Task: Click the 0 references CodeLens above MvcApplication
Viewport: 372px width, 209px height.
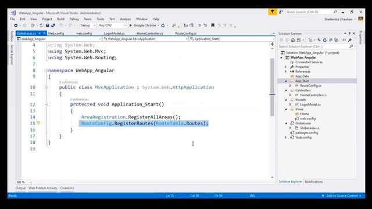Action: coord(69,82)
